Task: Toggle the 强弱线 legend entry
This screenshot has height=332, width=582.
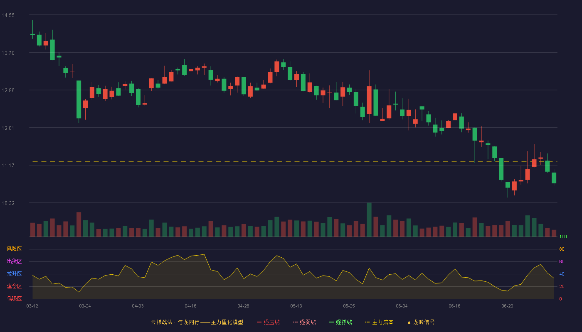Action: tap(304, 322)
